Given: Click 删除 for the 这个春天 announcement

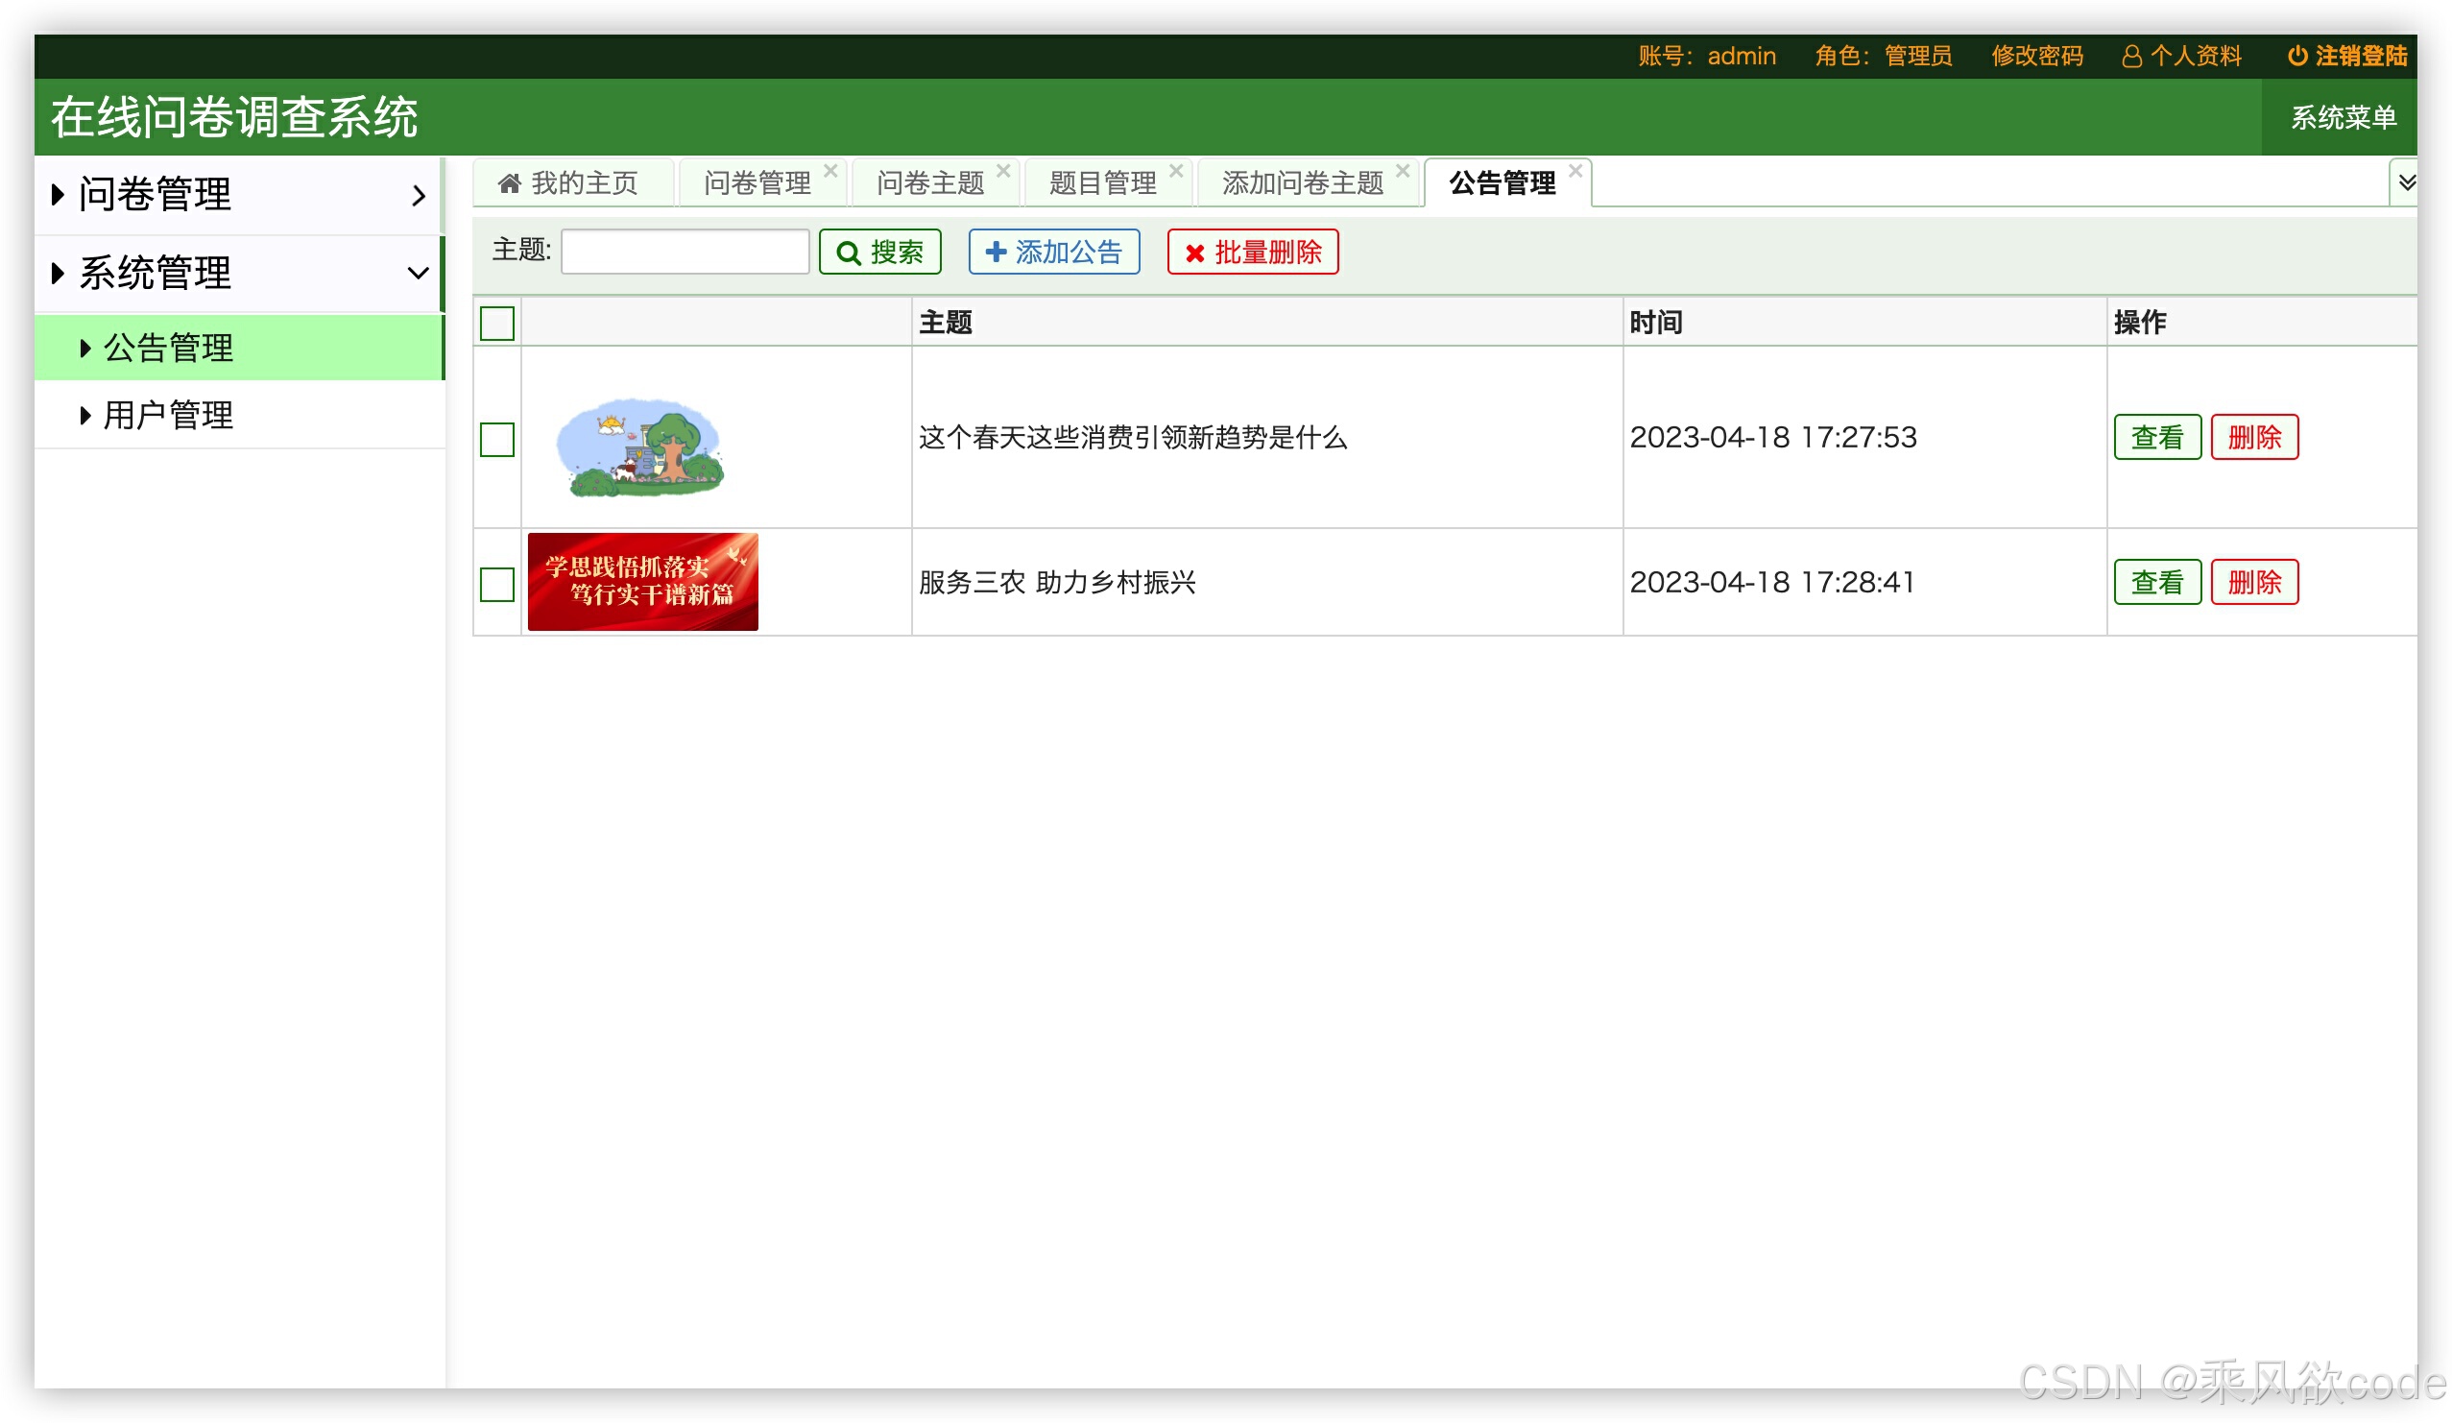Looking at the screenshot, I should pos(2253,437).
